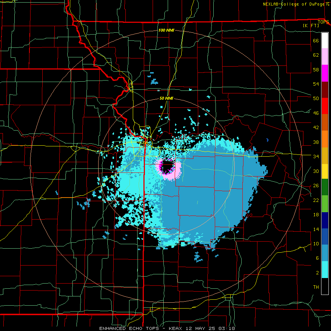Click the 6 legend value
Image resolution: width=331 pixels, height=331 pixels.
coord(317,258)
